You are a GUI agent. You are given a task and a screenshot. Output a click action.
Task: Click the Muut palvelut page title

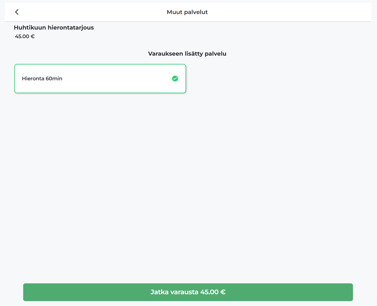pos(187,12)
